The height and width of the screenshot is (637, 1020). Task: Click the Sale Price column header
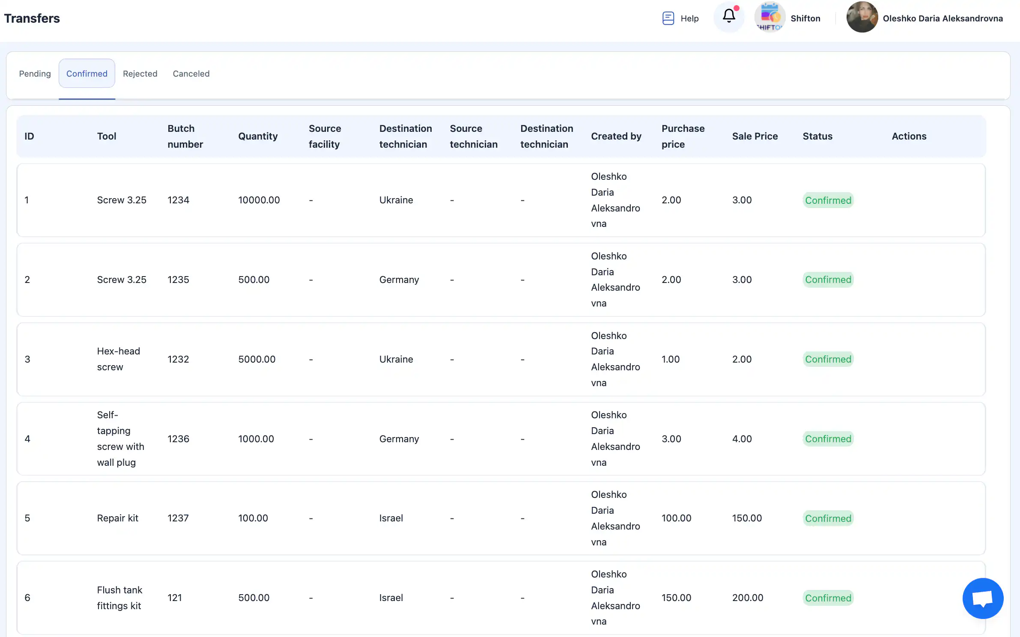pyautogui.click(x=755, y=136)
